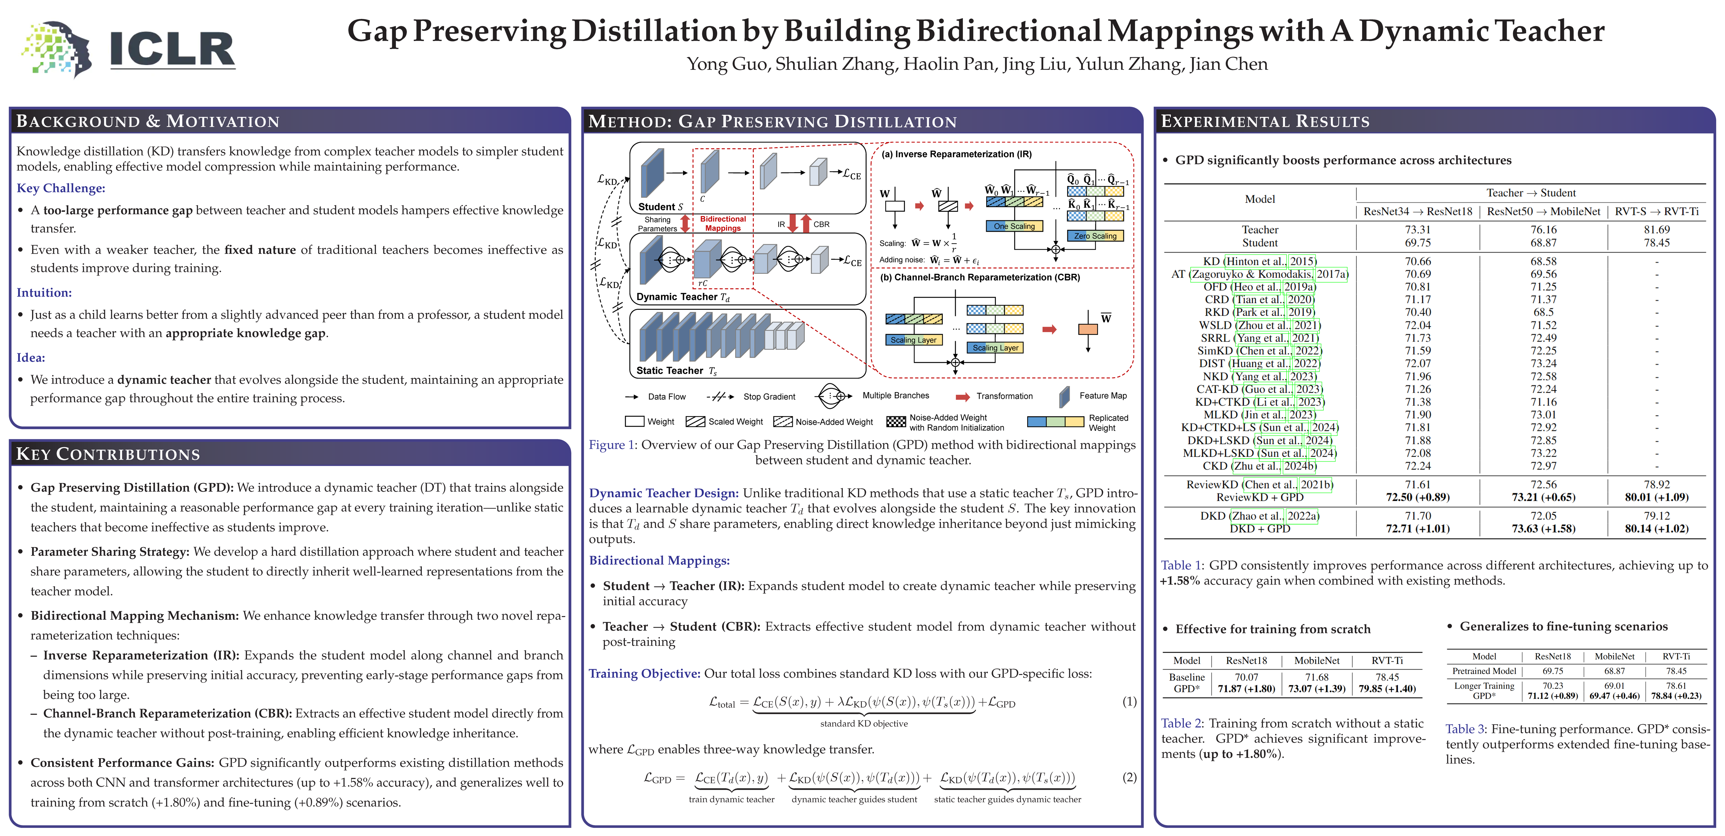Screen dimensions: 1725x836
Task: Click the orange merged weight box in CBR
Action: tap(1088, 329)
